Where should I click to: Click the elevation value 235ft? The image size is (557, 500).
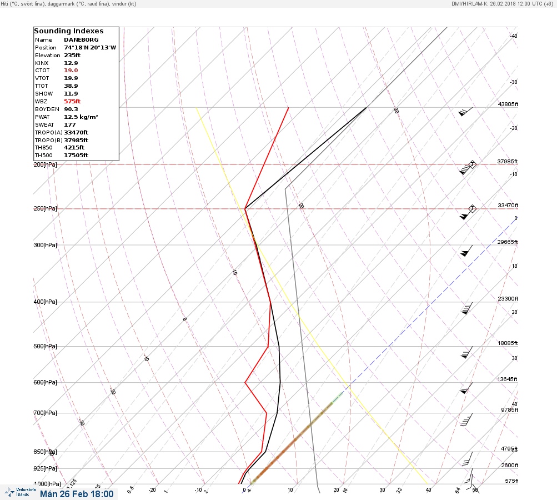[72, 55]
